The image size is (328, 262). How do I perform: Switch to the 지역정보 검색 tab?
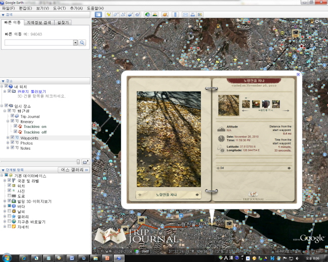39,23
